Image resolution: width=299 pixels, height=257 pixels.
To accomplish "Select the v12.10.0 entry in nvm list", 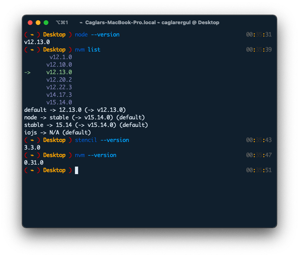I will point(59,64).
